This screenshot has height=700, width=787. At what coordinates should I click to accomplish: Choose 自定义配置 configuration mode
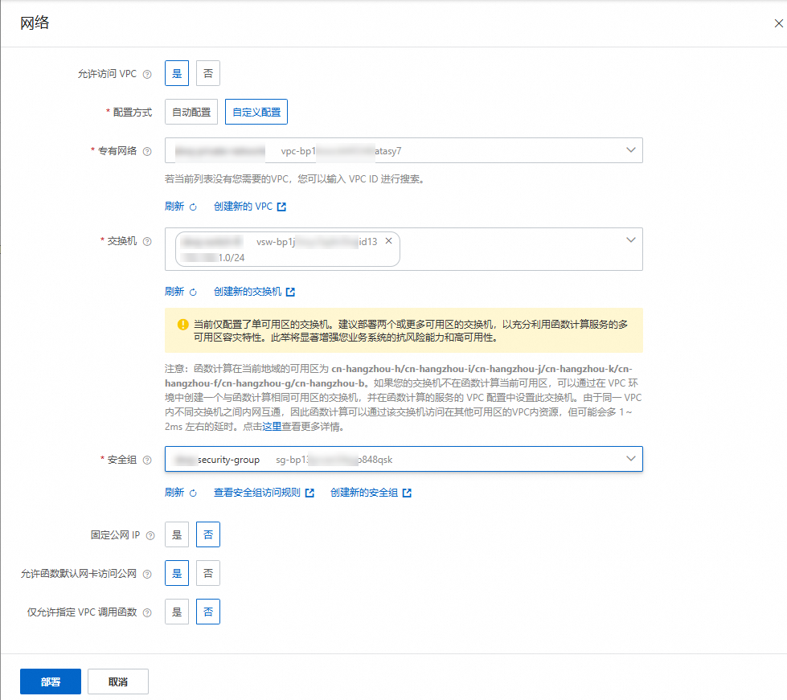tap(256, 112)
